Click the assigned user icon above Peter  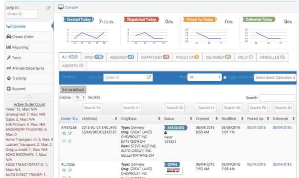click(x=165, y=133)
